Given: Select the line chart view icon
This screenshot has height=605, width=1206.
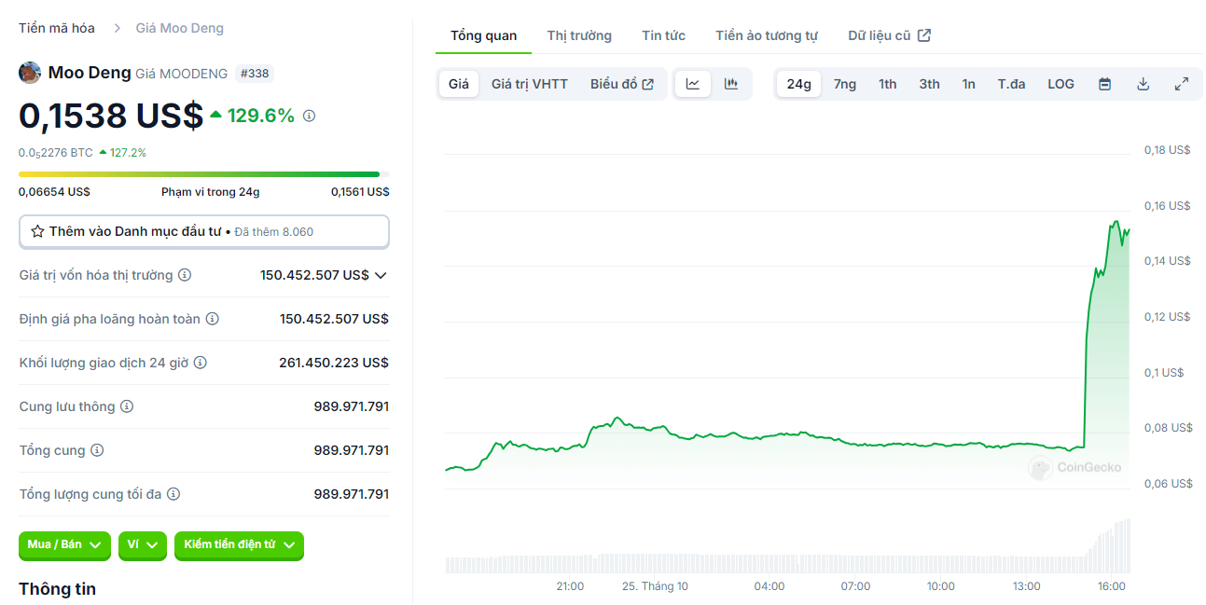Looking at the screenshot, I should (x=693, y=83).
